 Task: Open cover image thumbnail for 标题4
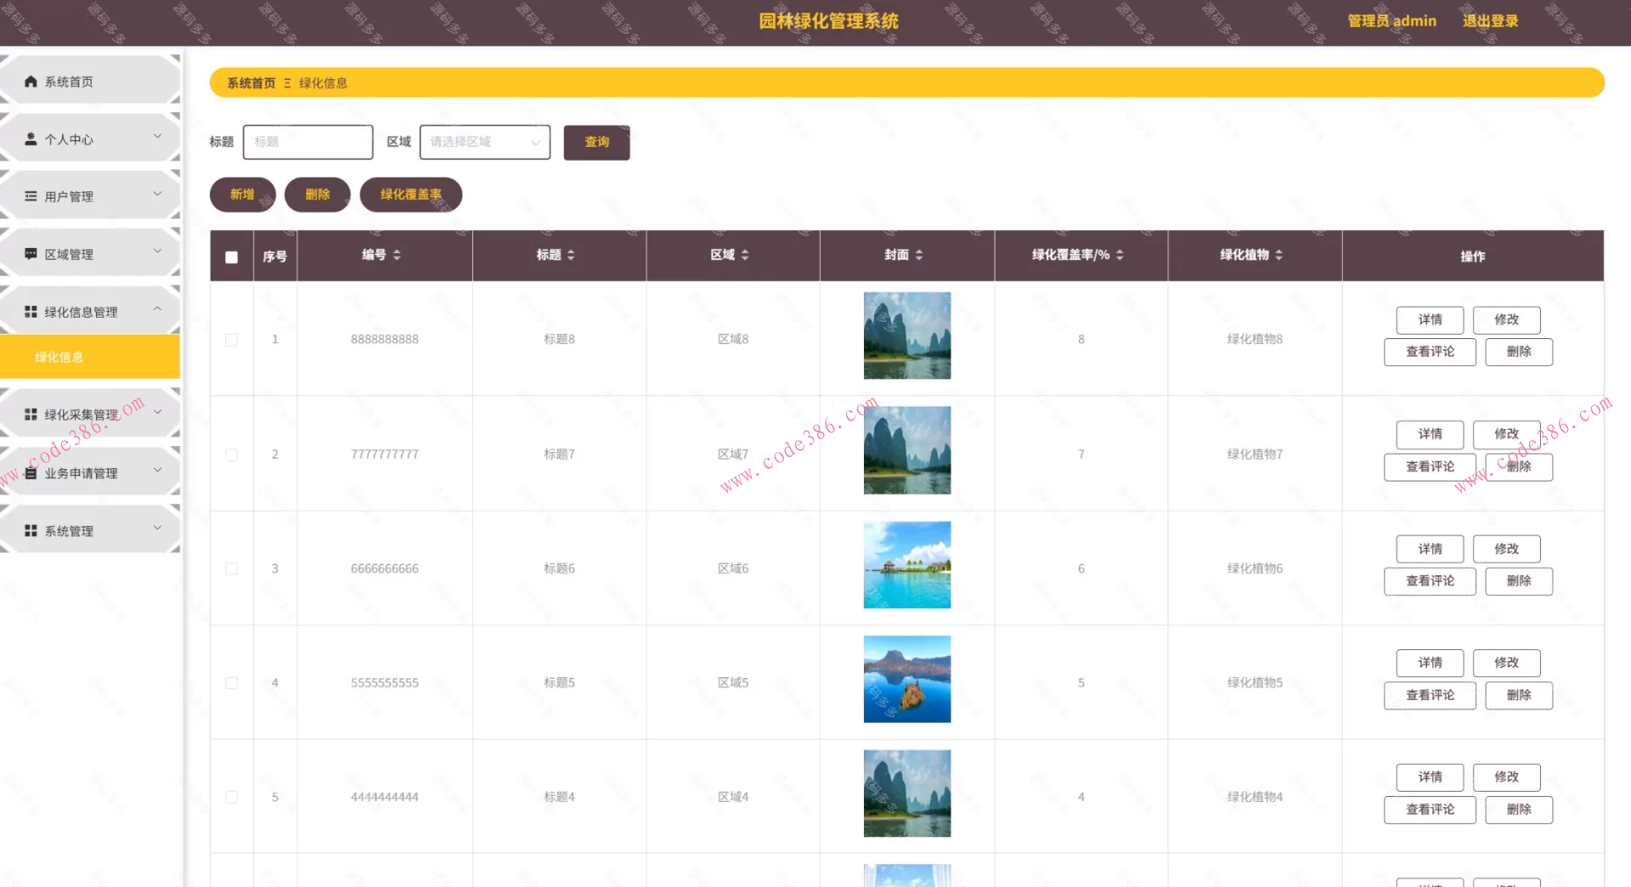click(x=907, y=794)
